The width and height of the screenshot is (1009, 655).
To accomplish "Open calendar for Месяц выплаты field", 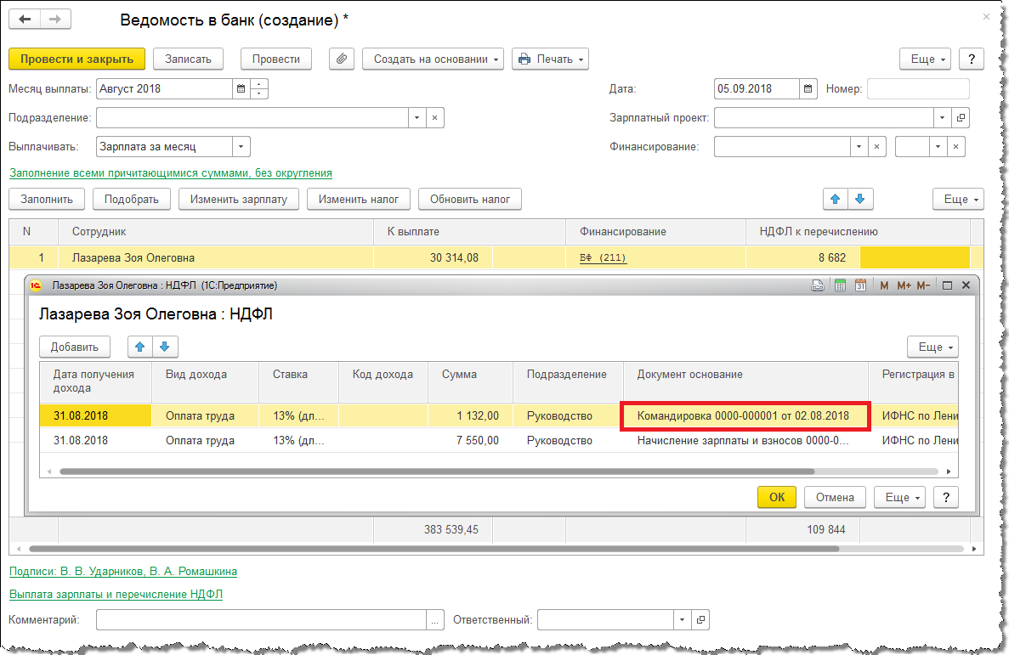I will click(x=241, y=89).
